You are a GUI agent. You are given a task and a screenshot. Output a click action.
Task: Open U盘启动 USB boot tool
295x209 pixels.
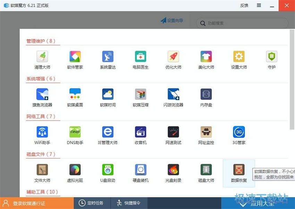pyautogui.click(x=108, y=173)
